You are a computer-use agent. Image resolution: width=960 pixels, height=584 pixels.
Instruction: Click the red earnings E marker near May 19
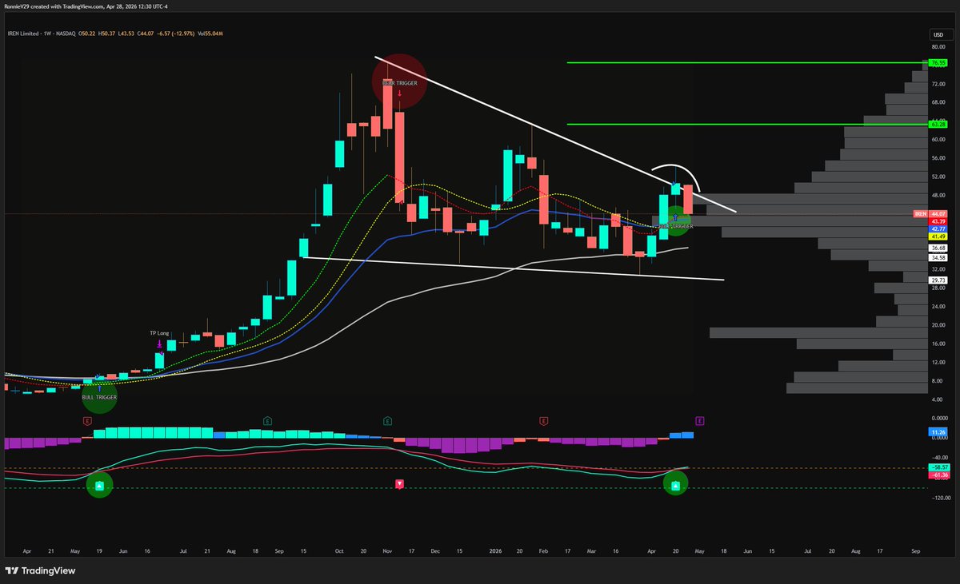click(x=88, y=420)
